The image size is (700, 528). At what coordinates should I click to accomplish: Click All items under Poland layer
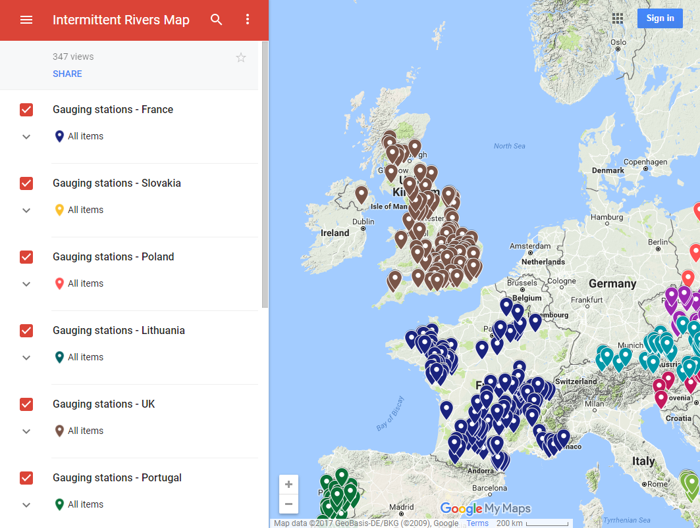click(86, 283)
